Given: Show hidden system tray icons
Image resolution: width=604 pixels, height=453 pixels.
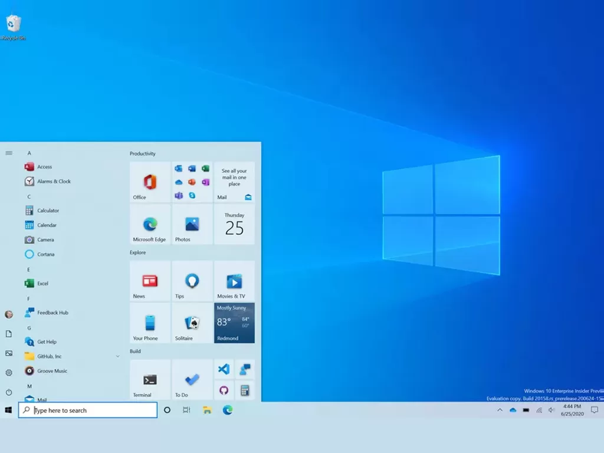Looking at the screenshot, I should pyautogui.click(x=500, y=411).
